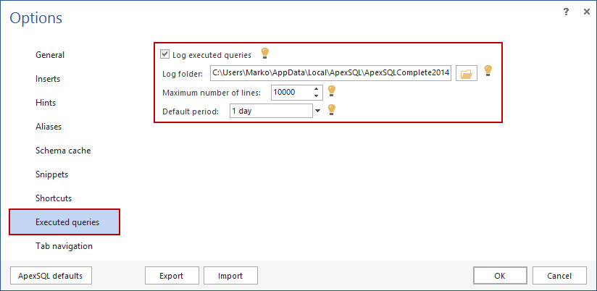Increase the maximum number of lines value

pos(316,89)
